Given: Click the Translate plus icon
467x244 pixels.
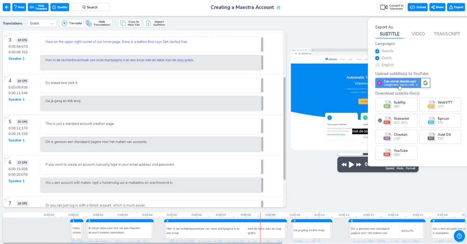Looking at the screenshot, I should tap(64, 23).
